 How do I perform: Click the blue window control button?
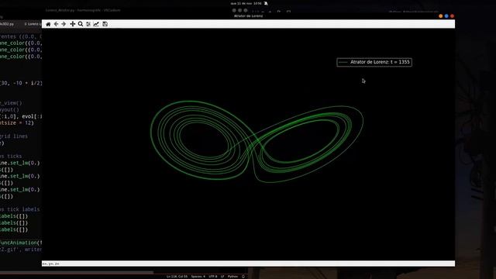(446, 15)
